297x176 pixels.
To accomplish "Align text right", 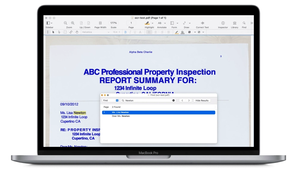I will coord(162,32).
